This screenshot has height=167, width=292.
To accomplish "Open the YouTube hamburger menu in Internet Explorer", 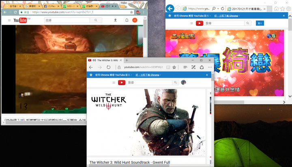I will click(191, 23).
